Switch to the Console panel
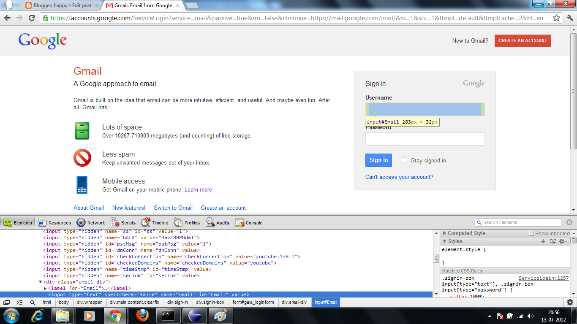 (x=249, y=222)
